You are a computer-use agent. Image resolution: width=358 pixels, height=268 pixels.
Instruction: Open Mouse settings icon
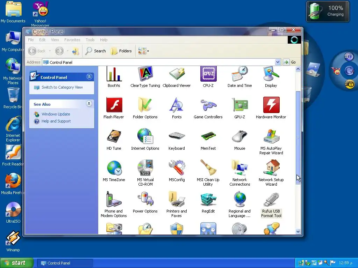[x=239, y=140]
